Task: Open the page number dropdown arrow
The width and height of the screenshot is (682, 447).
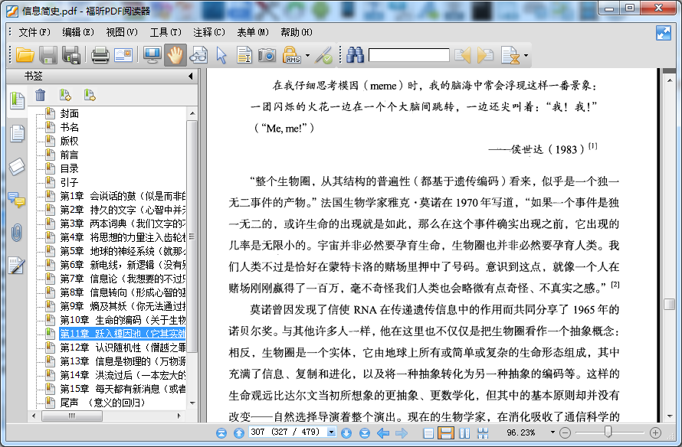Action: pos(332,432)
